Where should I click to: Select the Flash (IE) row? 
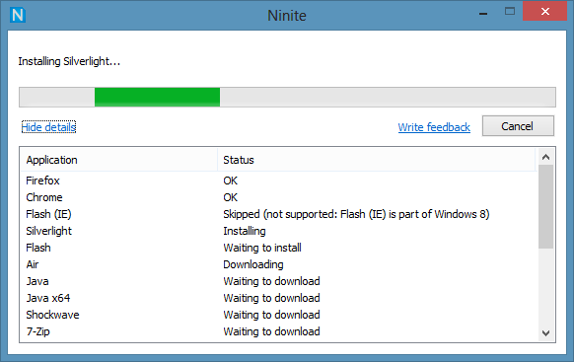[278, 214]
